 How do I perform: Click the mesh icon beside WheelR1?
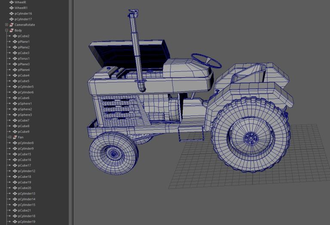[x=12, y=8]
